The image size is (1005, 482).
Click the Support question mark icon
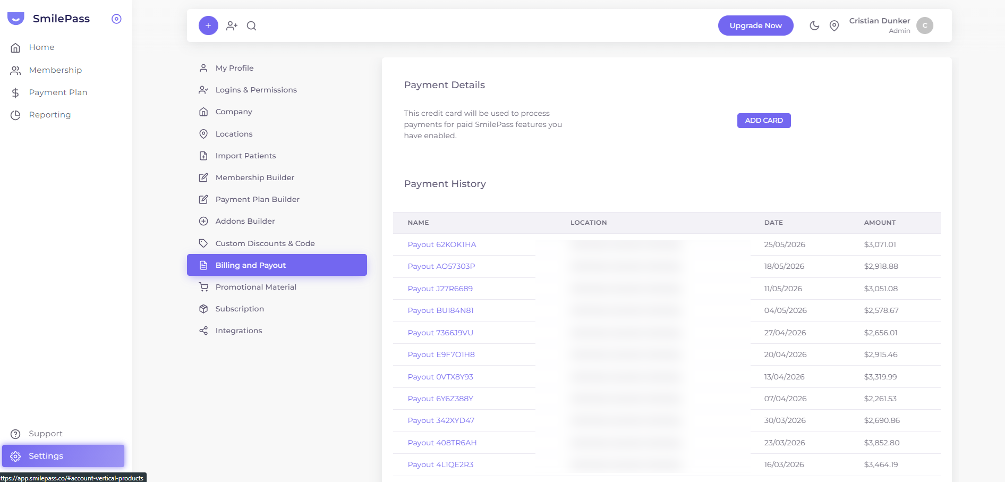[15, 434]
